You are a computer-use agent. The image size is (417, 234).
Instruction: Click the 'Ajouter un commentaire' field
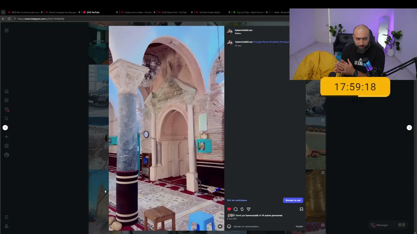click(263, 227)
